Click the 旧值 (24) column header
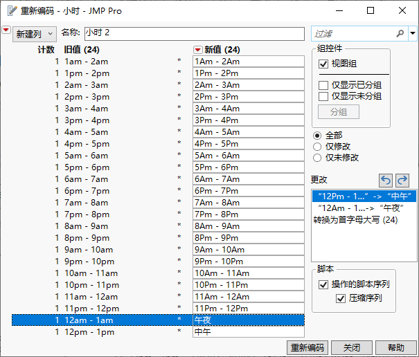419x357 pixels. 82,50
